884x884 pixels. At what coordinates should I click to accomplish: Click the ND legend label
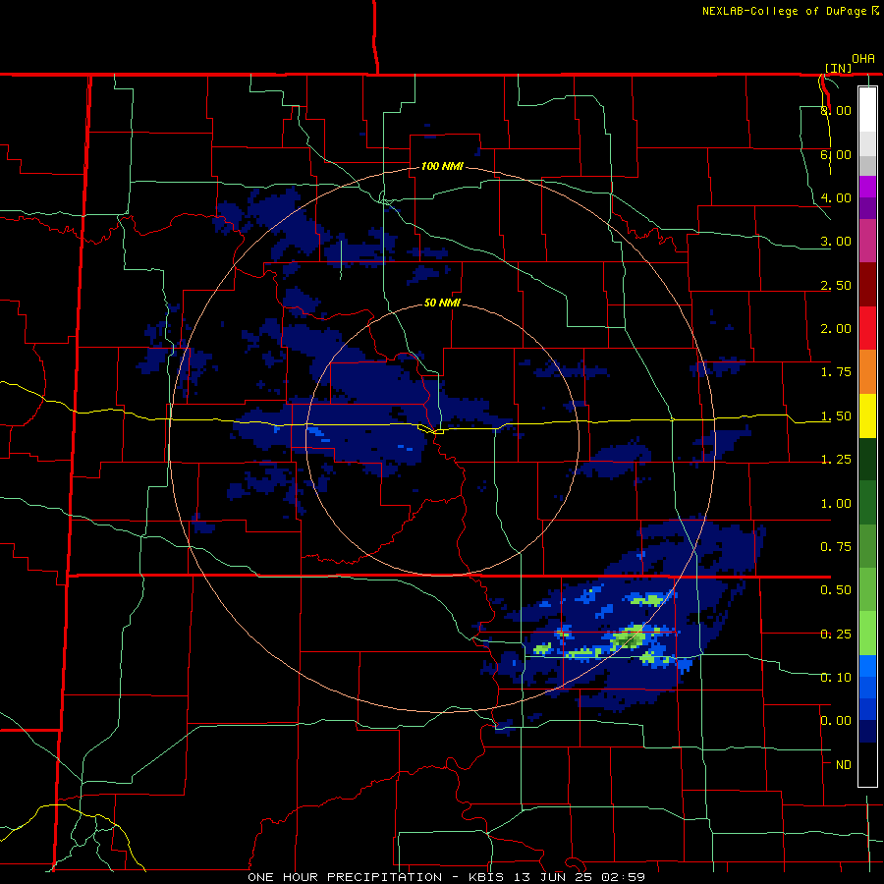tap(844, 765)
